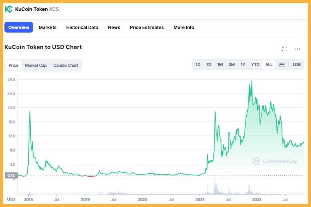Toggle the LOG scale option

tap(296, 65)
